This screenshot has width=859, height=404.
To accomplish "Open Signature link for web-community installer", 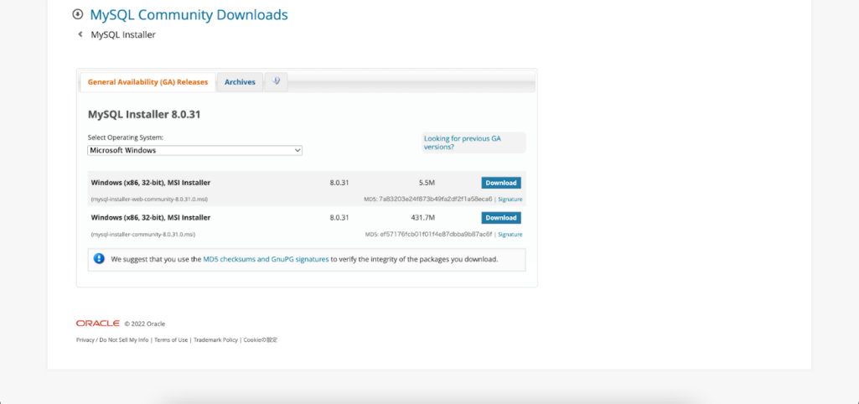I will (x=510, y=199).
